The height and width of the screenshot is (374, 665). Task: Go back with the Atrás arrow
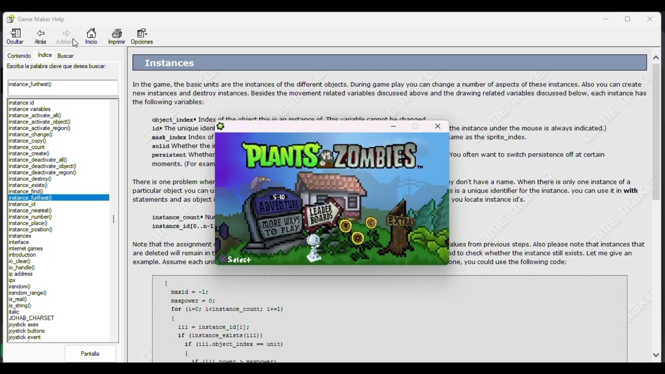point(41,36)
